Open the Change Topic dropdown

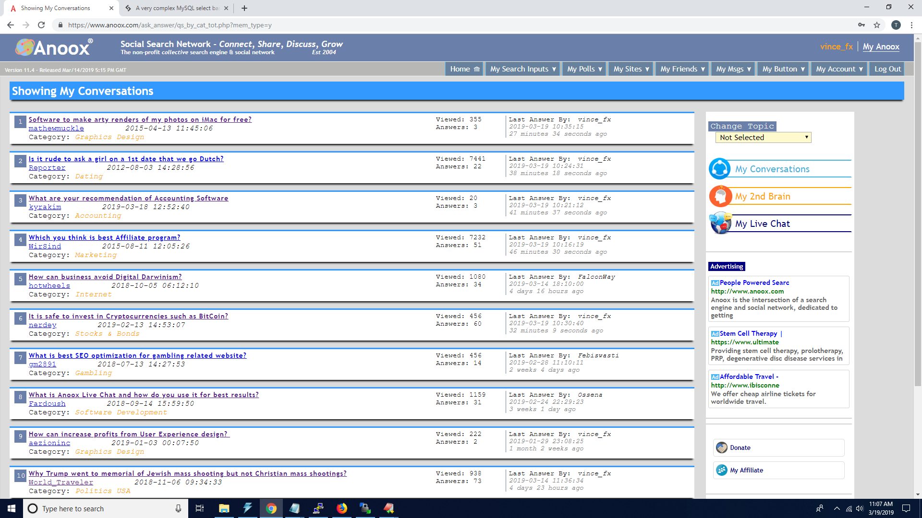pyautogui.click(x=763, y=138)
